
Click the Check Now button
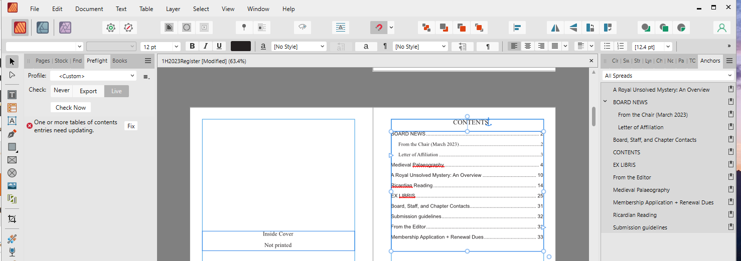click(x=70, y=108)
